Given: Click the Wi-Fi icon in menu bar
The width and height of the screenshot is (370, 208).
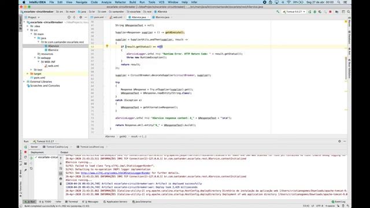Looking at the screenshot, I should pyautogui.click(x=289, y=2).
